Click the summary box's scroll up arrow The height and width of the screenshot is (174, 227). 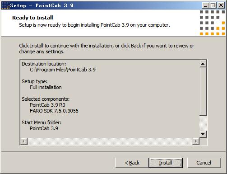point(203,64)
